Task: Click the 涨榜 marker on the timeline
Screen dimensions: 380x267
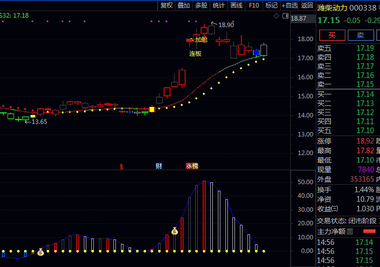Action: click(x=192, y=166)
